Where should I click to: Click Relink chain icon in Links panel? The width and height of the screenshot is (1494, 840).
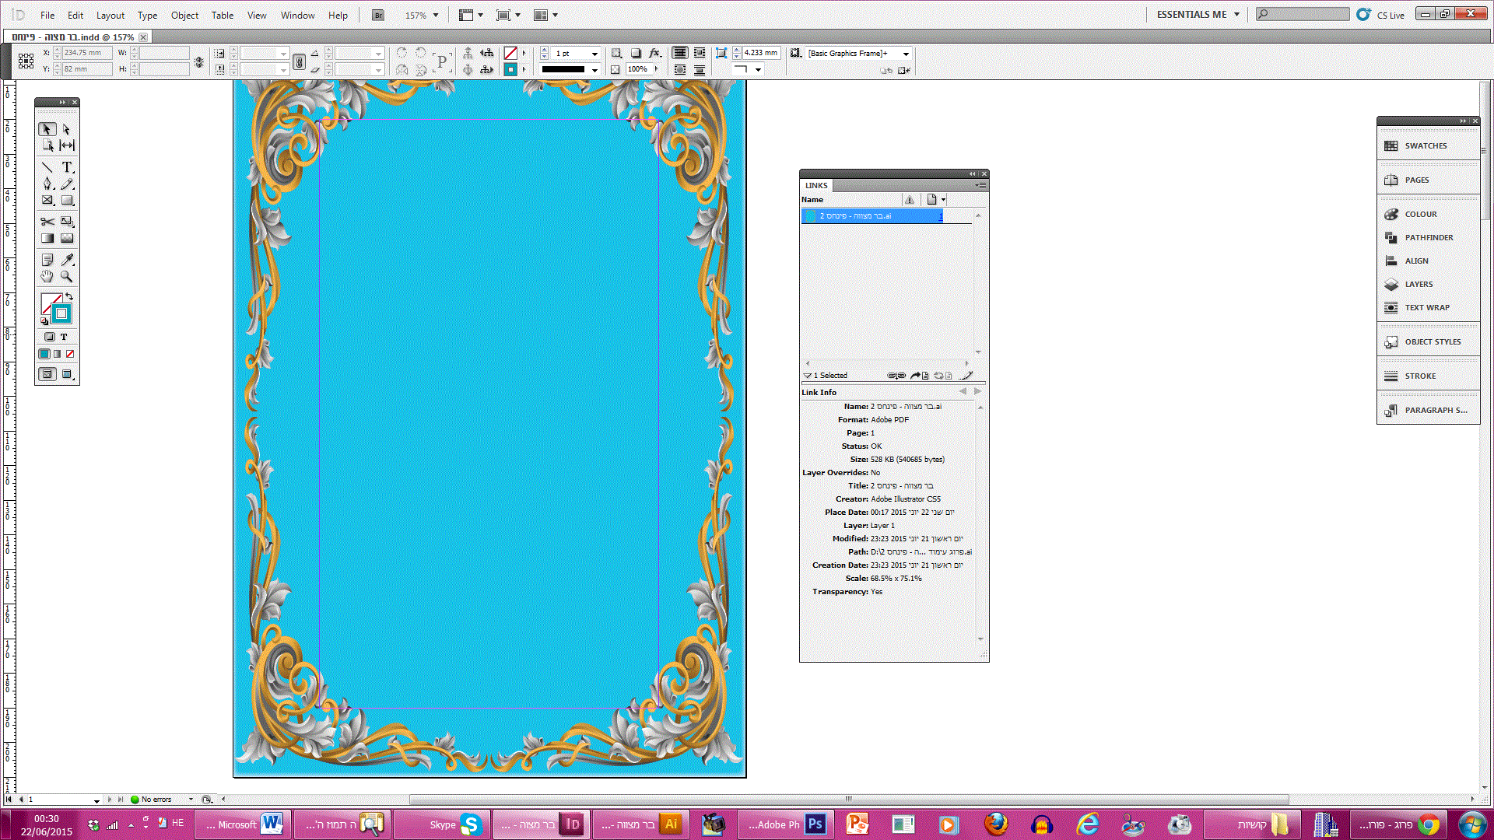[896, 376]
